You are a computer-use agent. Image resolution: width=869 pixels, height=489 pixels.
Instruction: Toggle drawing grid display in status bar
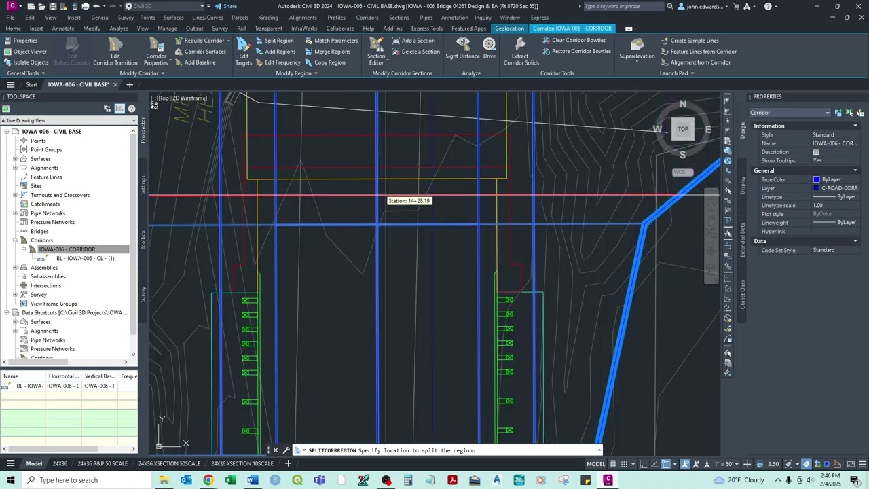(613, 464)
